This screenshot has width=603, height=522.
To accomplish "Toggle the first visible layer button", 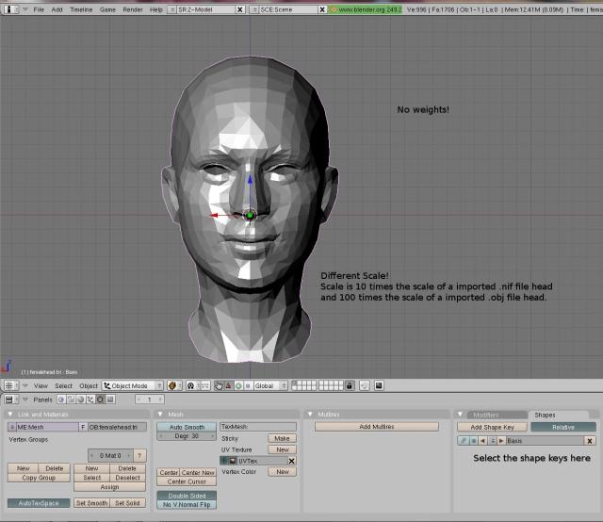I will point(294,383).
